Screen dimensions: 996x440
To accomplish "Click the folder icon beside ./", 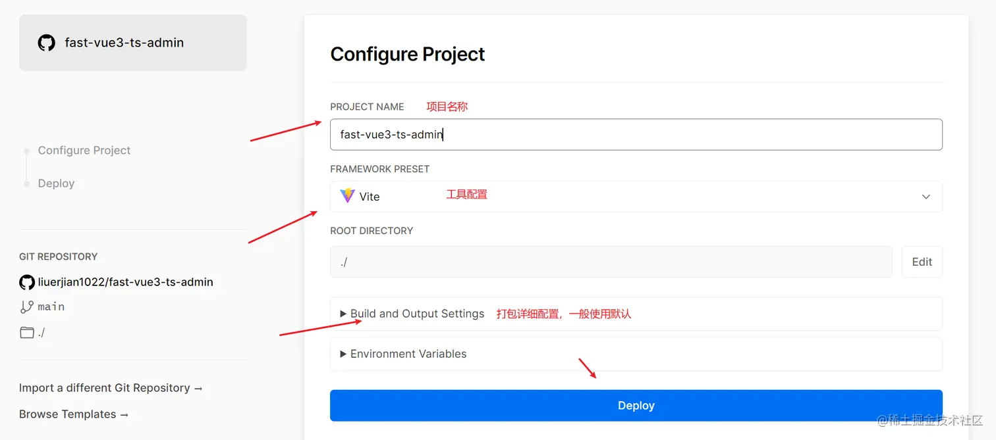I will (27, 332).
